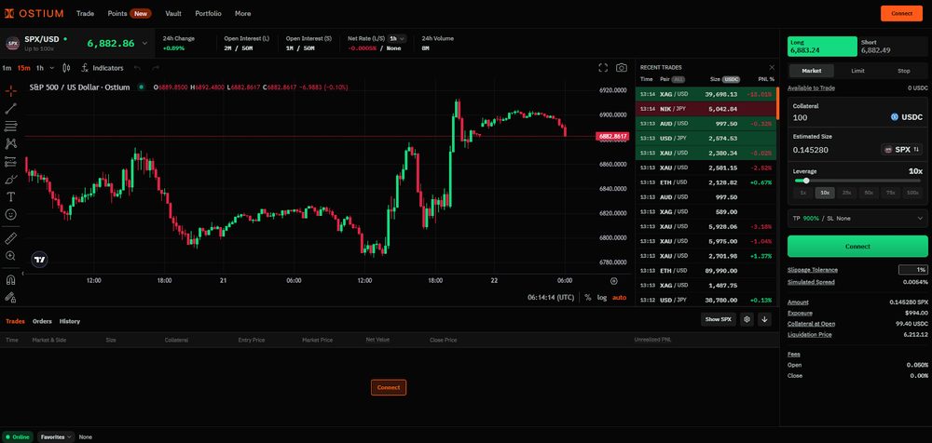Toggle the Short position side
932x443 pixels.
point(893,47)
